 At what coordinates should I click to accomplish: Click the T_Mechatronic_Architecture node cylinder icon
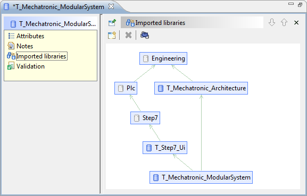(161, 88)
